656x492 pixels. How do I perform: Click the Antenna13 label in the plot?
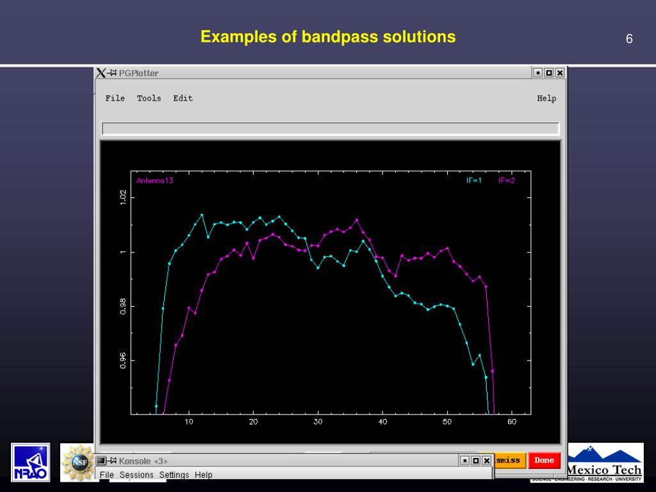coord(155,181)
